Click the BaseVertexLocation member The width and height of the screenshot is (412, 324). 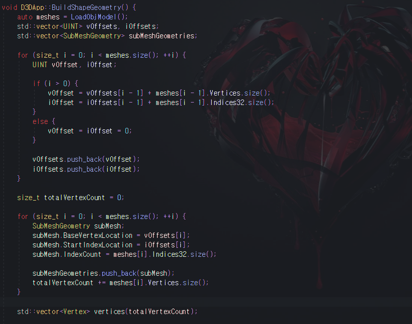(98, 235)
